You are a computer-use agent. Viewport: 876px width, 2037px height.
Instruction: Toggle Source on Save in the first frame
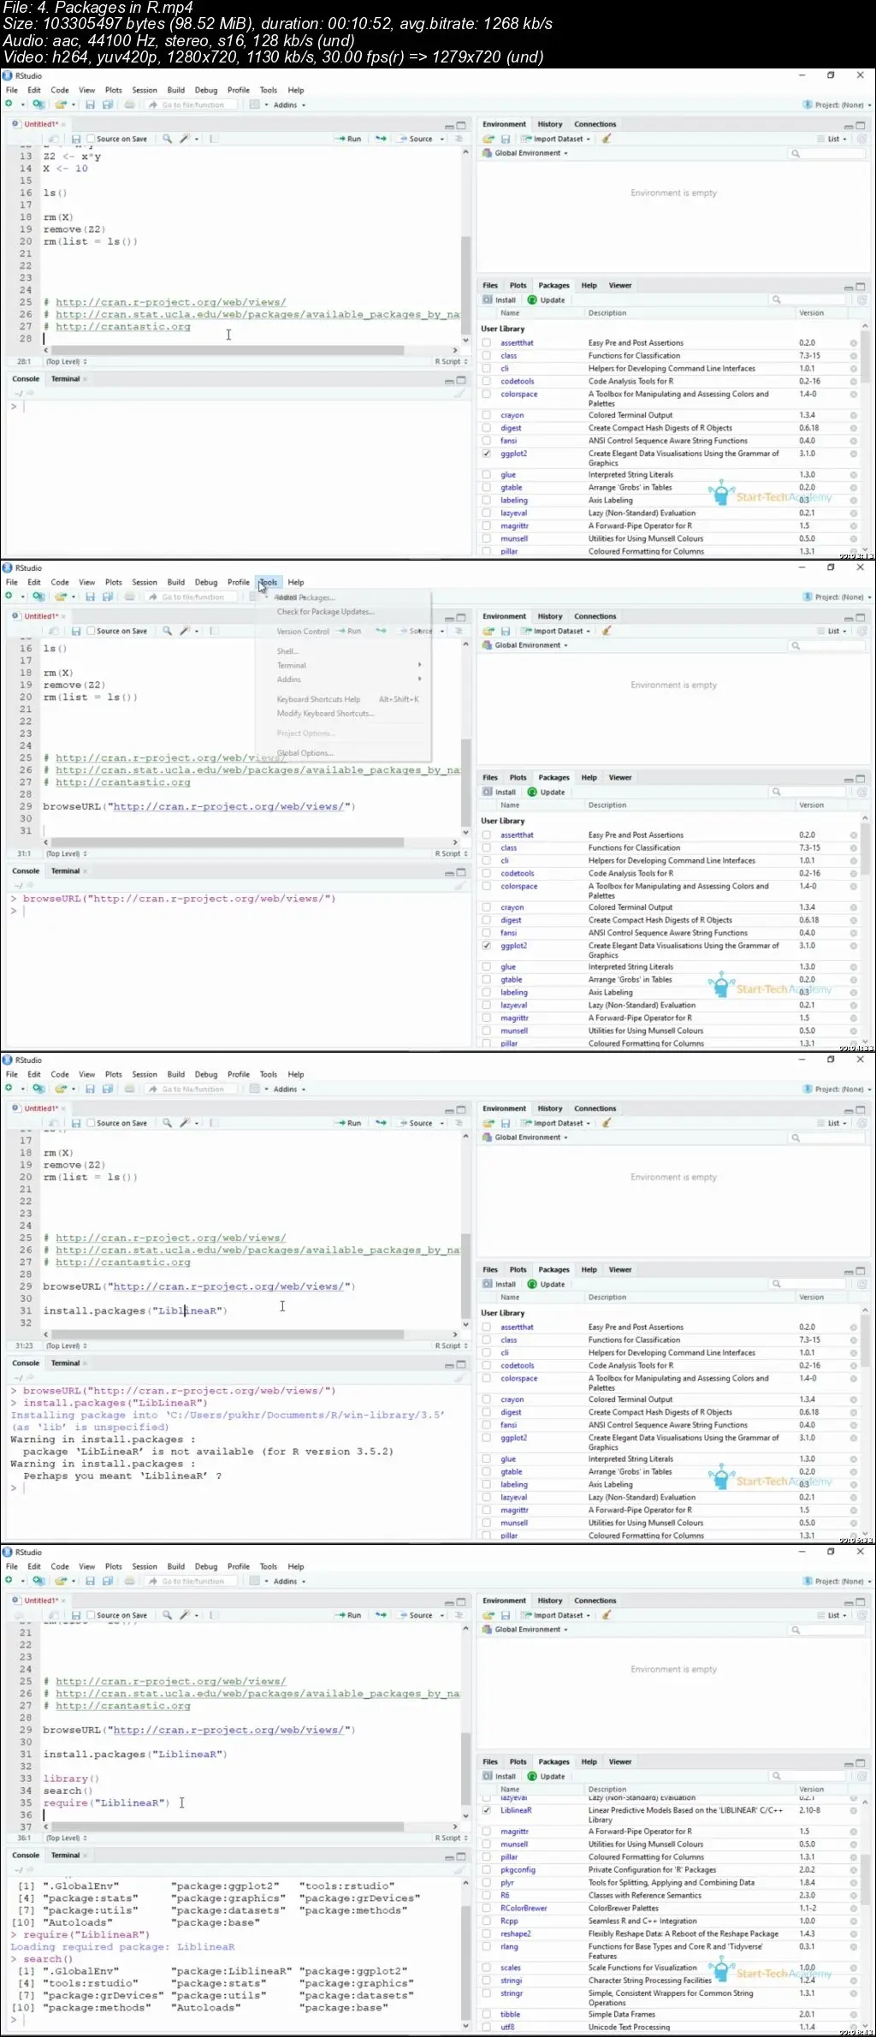click(91, 139)
